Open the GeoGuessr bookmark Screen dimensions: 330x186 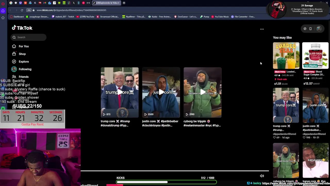tap(186, 17)
